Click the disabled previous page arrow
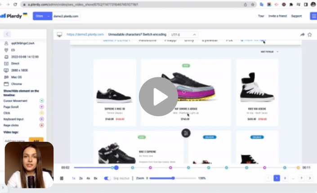Screen dimensions: 317x193 [x=268, y=178]
